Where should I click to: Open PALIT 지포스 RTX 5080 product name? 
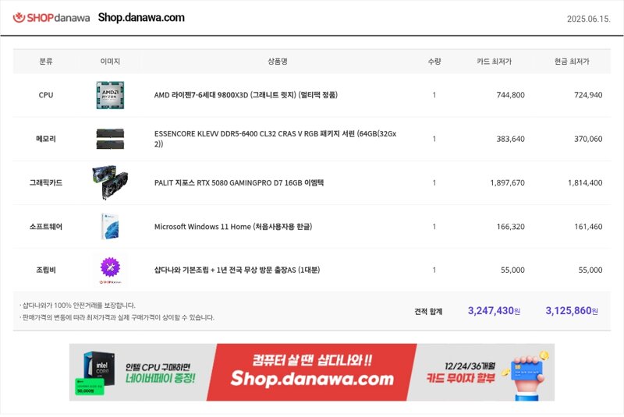pos(239,182)
